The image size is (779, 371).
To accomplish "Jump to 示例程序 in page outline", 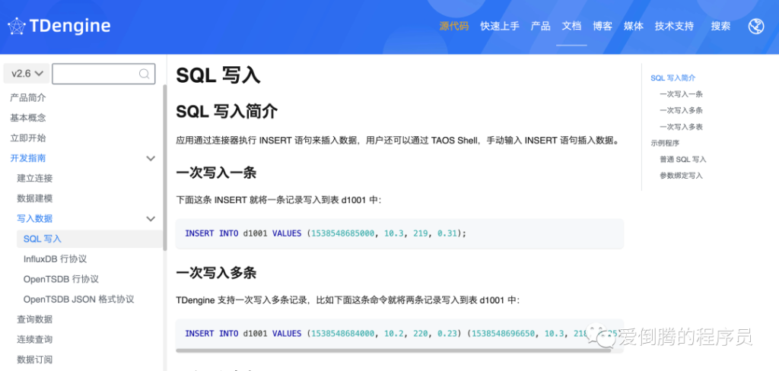I will (665, 143).
